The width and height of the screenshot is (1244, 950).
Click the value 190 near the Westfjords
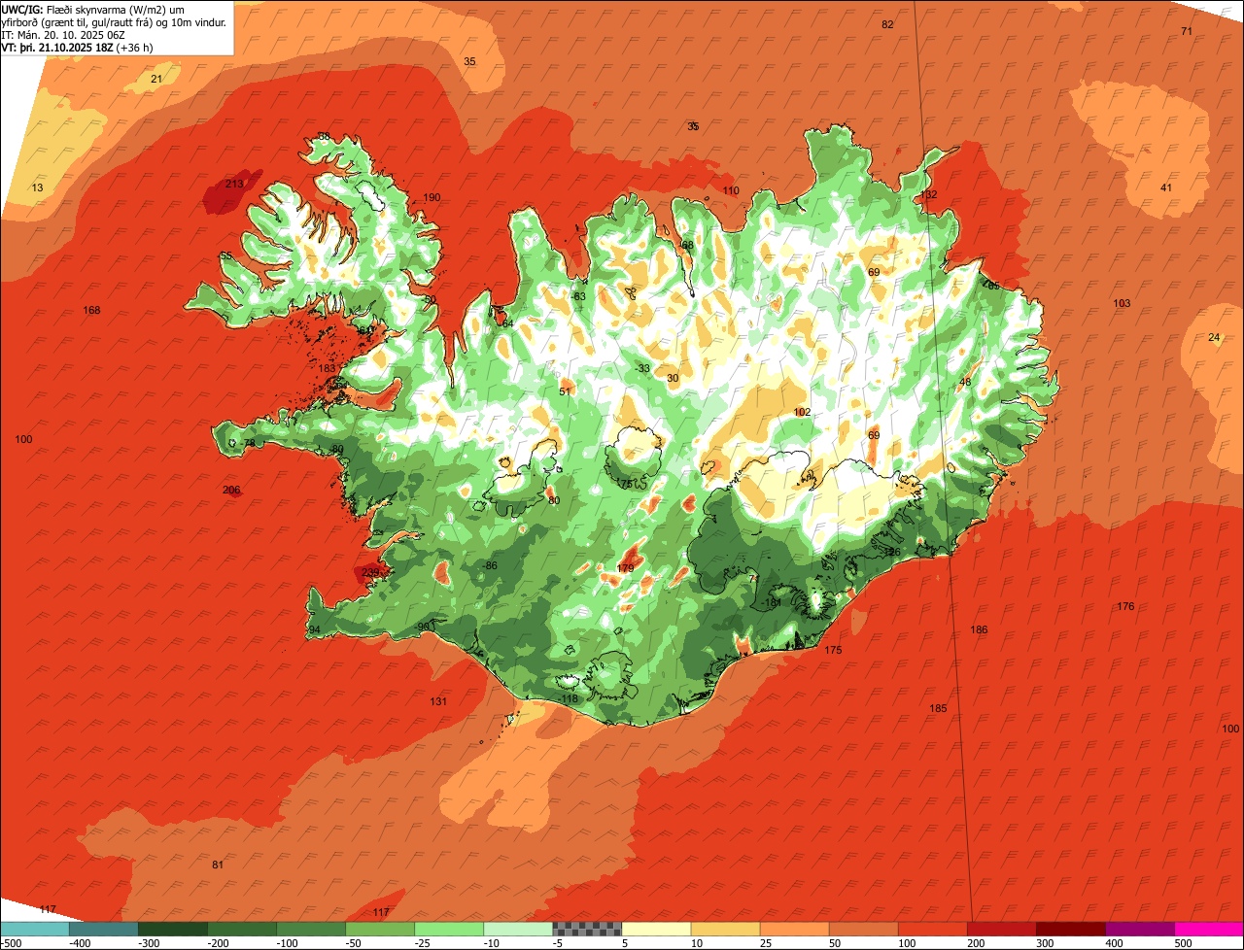432,197
